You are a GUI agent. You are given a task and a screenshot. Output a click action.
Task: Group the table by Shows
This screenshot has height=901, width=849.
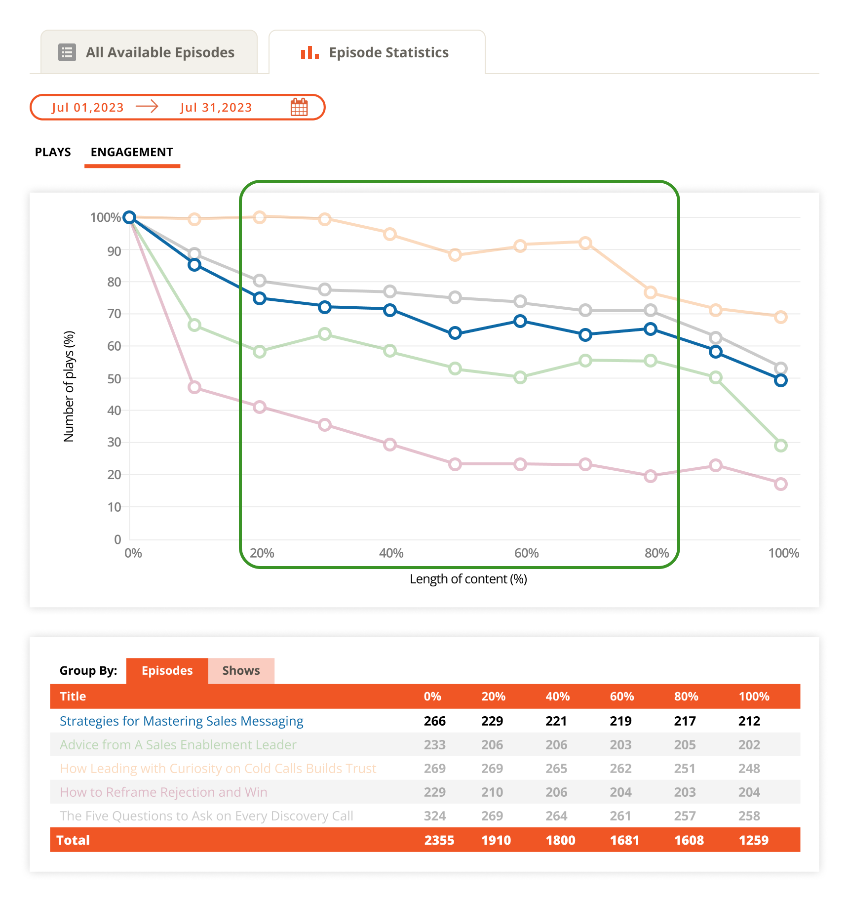(241, 671)
